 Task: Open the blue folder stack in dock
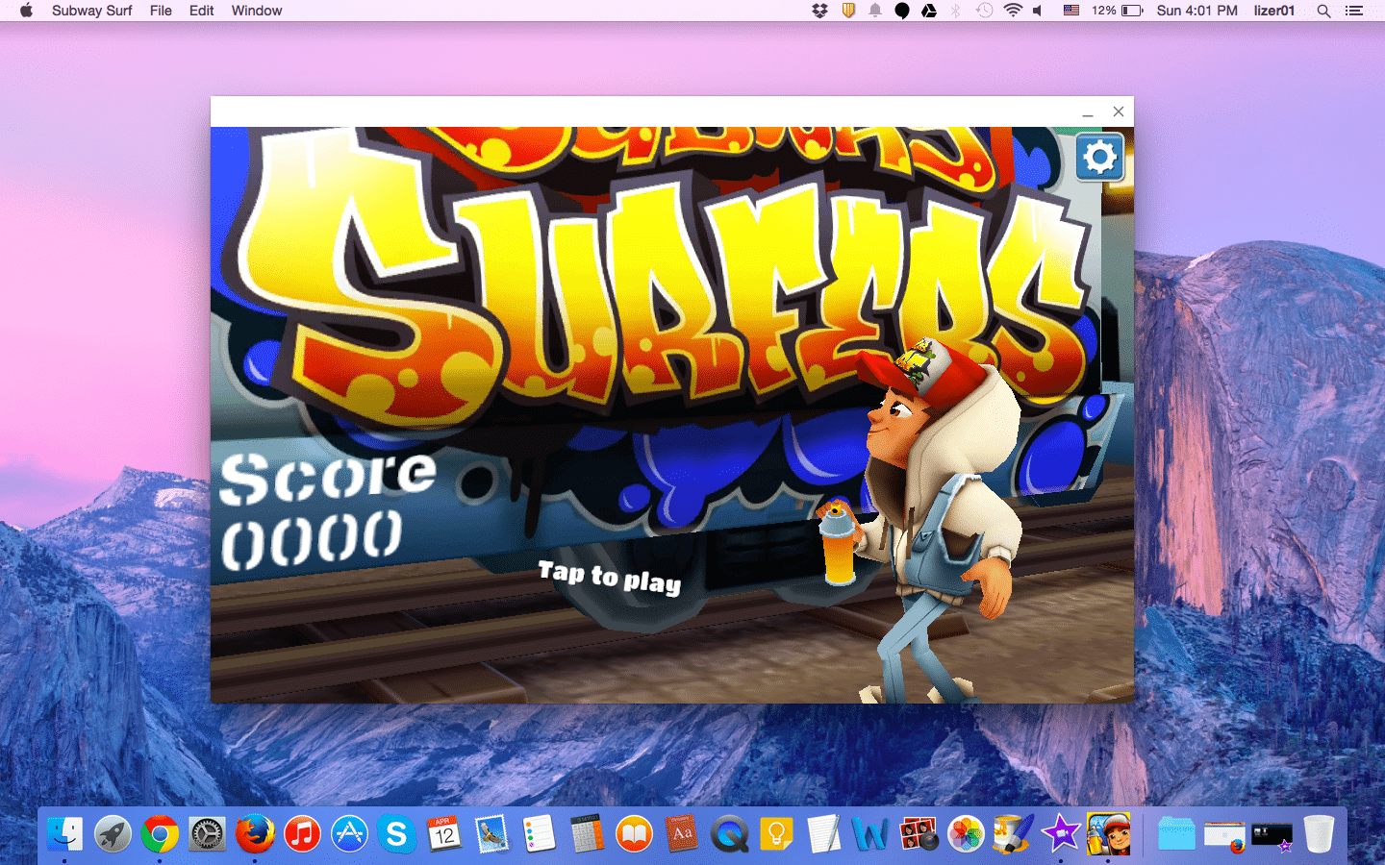pos(1175,833)
